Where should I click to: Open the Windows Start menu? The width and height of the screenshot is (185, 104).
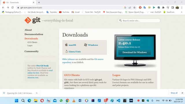pyautogui.click(x=16, y=101)
